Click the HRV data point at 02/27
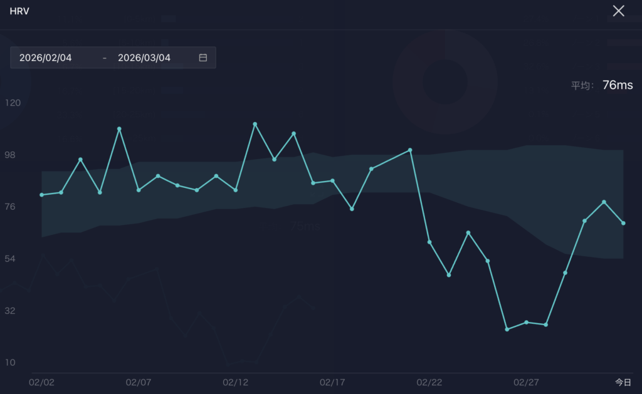Viewport: 642px width, 394px height. coord(526,322)
